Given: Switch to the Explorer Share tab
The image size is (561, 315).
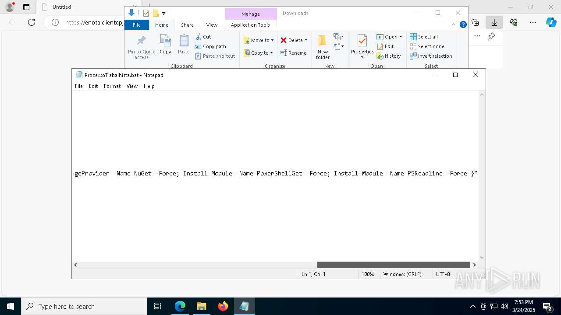Looking at the screenshot, I should pyautogui.click(x=187, y=25).
